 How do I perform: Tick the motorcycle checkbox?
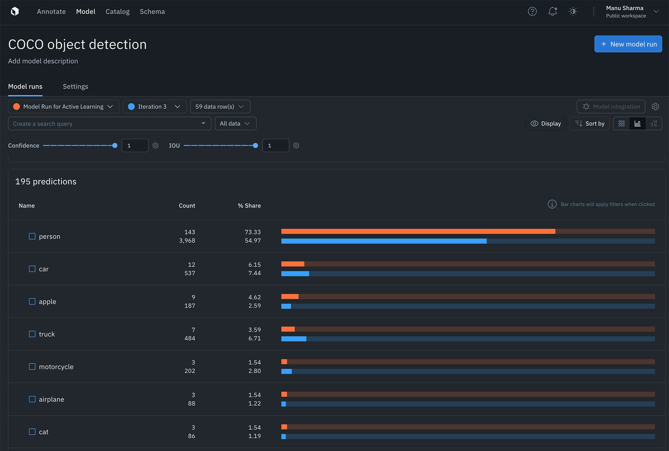[32, 366]
